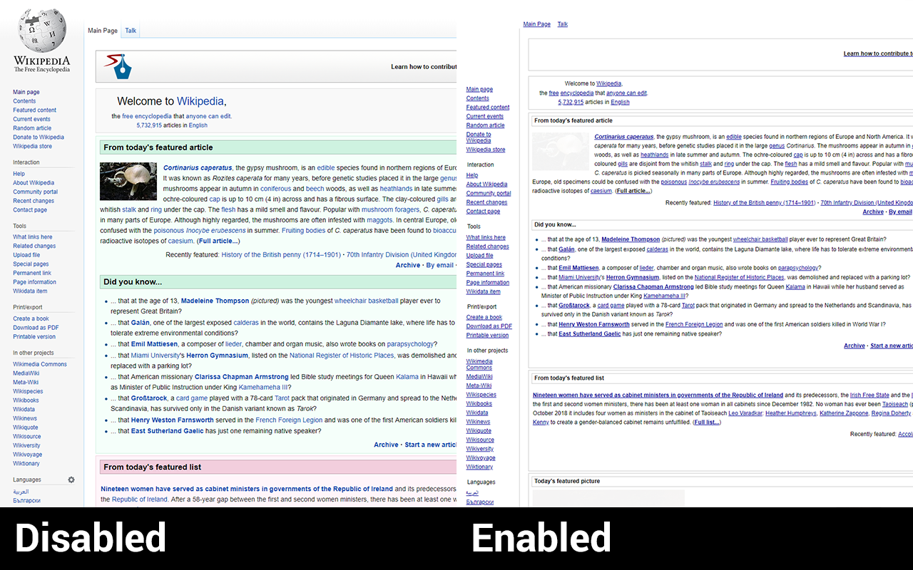Viewport: 913px width, 570px height.
Task: Open Printable version in the Disabled page sidebar
Action: tap(34, 336)
